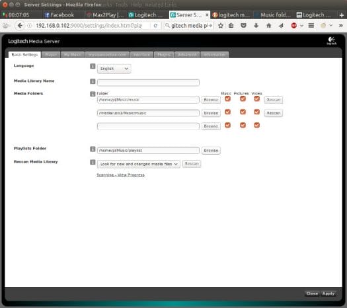Switch to the Facebook browser tab
Image resolution: width=347 pixels, height=308 pixels.
59,15
